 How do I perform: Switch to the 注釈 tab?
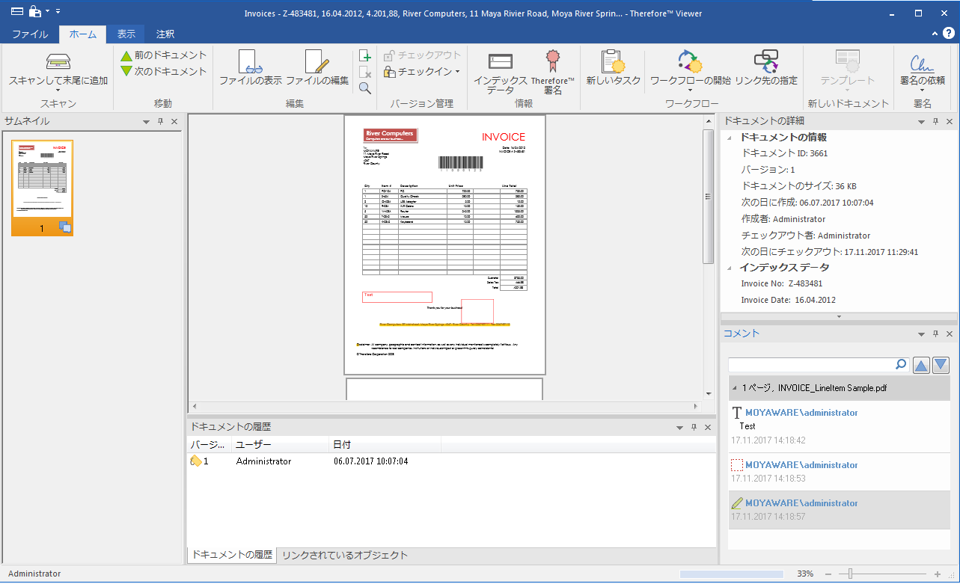(x=165, y=34)
